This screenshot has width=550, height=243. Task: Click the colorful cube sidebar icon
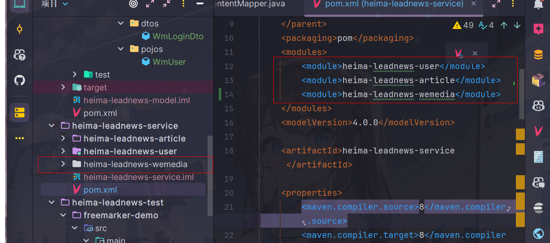(x=538, y=80)
